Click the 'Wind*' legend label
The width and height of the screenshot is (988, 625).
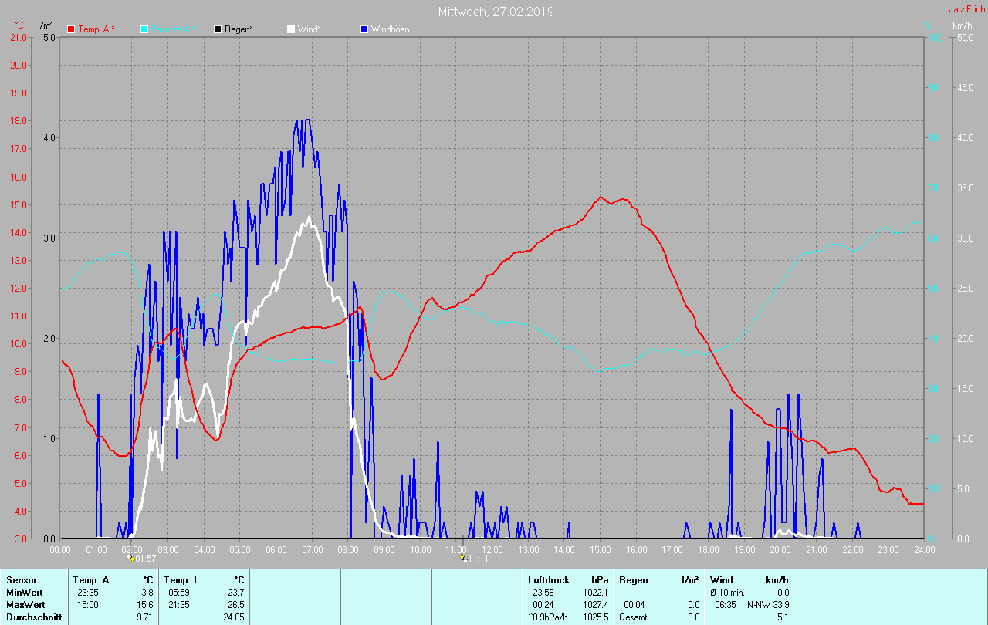pyautogui.click(x=310, y=29)
